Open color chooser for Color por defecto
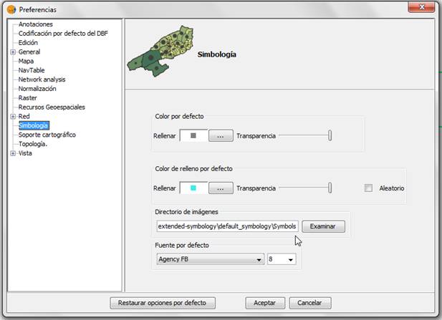The image size is (442, 320). pos(221,136)
